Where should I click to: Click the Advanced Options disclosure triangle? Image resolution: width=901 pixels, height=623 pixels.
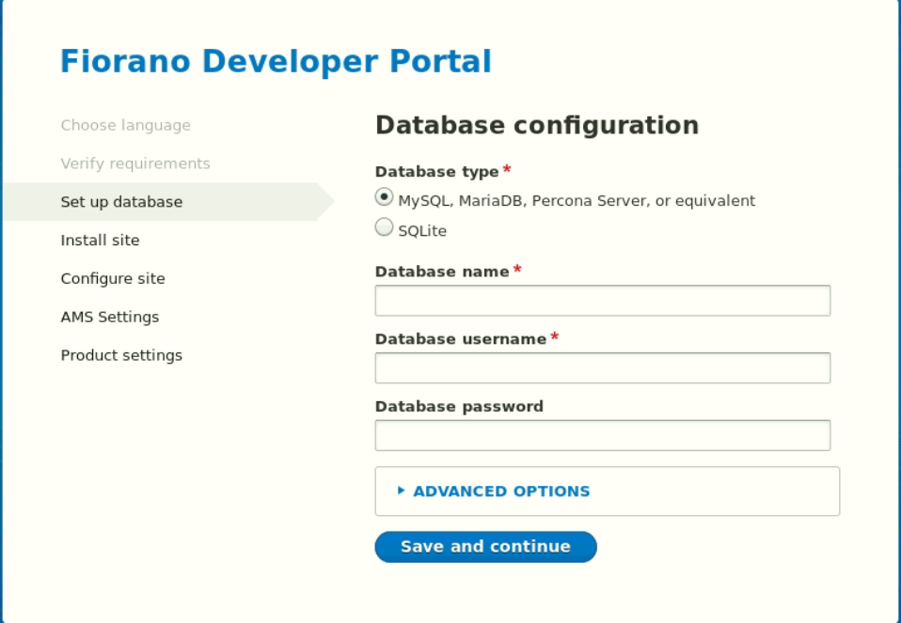click(x=401, y=491)
